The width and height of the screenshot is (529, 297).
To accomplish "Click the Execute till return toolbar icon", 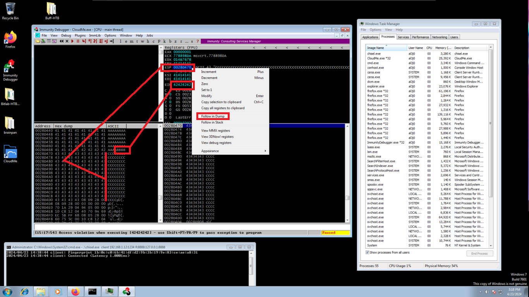I will point(106,41).
